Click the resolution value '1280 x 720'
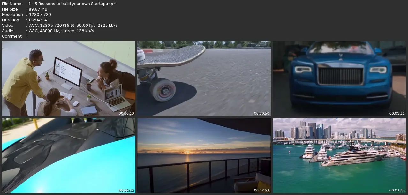The image size is (408, 195). pos(40,15)
